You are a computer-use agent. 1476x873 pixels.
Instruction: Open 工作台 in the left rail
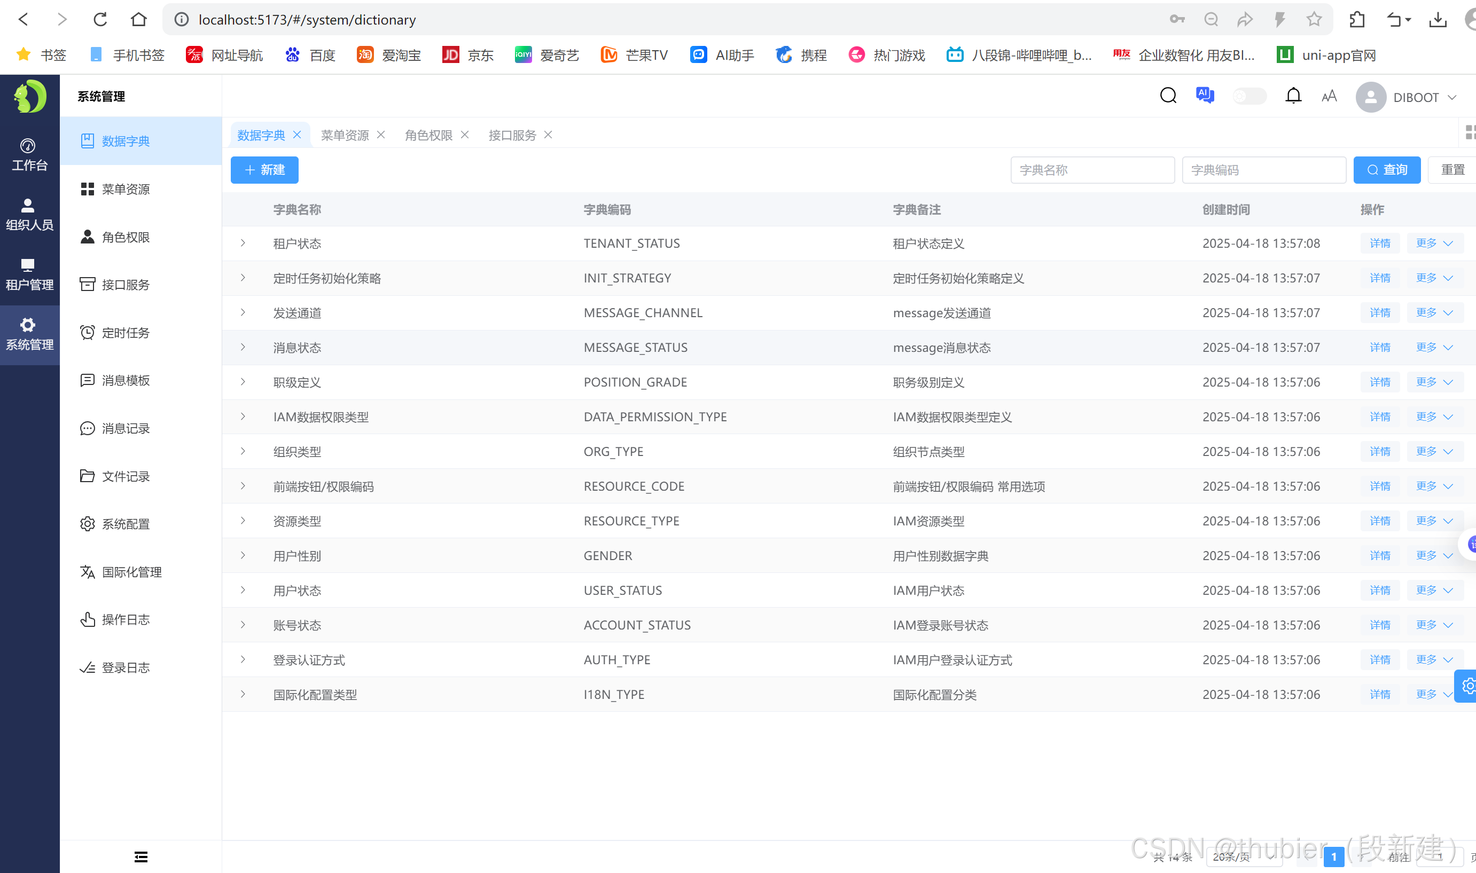pos(29,155)
